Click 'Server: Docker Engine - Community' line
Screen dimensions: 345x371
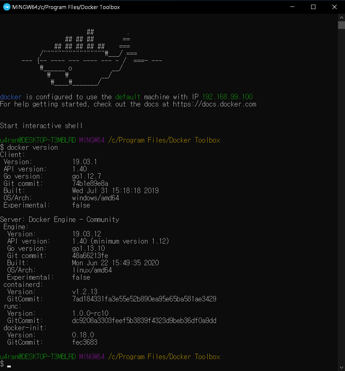[59, 219]
